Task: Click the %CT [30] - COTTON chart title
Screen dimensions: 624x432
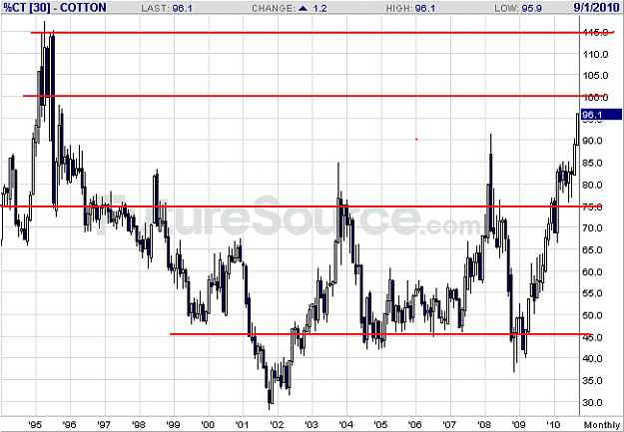Action: (55, 8)
